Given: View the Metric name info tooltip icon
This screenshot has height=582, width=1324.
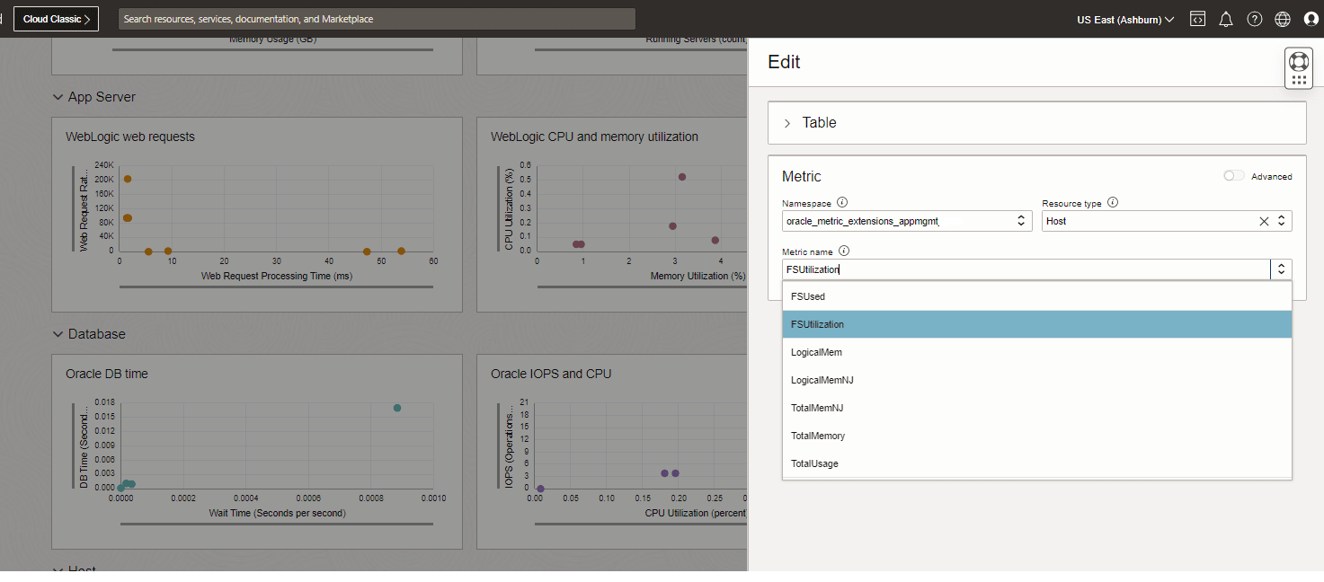Looking at the screenshot, I should [843, 250].
